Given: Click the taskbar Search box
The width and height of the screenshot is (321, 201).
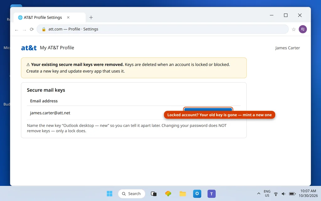Looking at the screenshot, I should (132, 193).
